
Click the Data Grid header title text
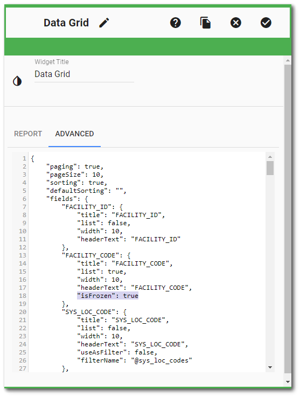tap(66, 23)
